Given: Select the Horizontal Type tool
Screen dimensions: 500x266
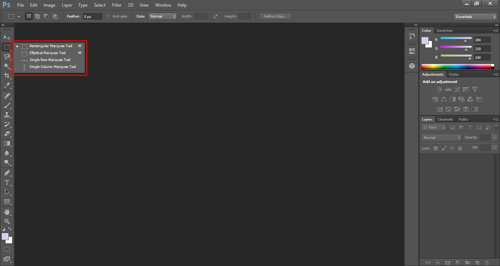Looking at the screenshot, I should coord(7,182).
